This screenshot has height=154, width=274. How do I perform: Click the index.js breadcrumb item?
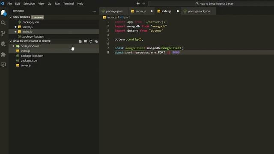[x=112, y=17]
